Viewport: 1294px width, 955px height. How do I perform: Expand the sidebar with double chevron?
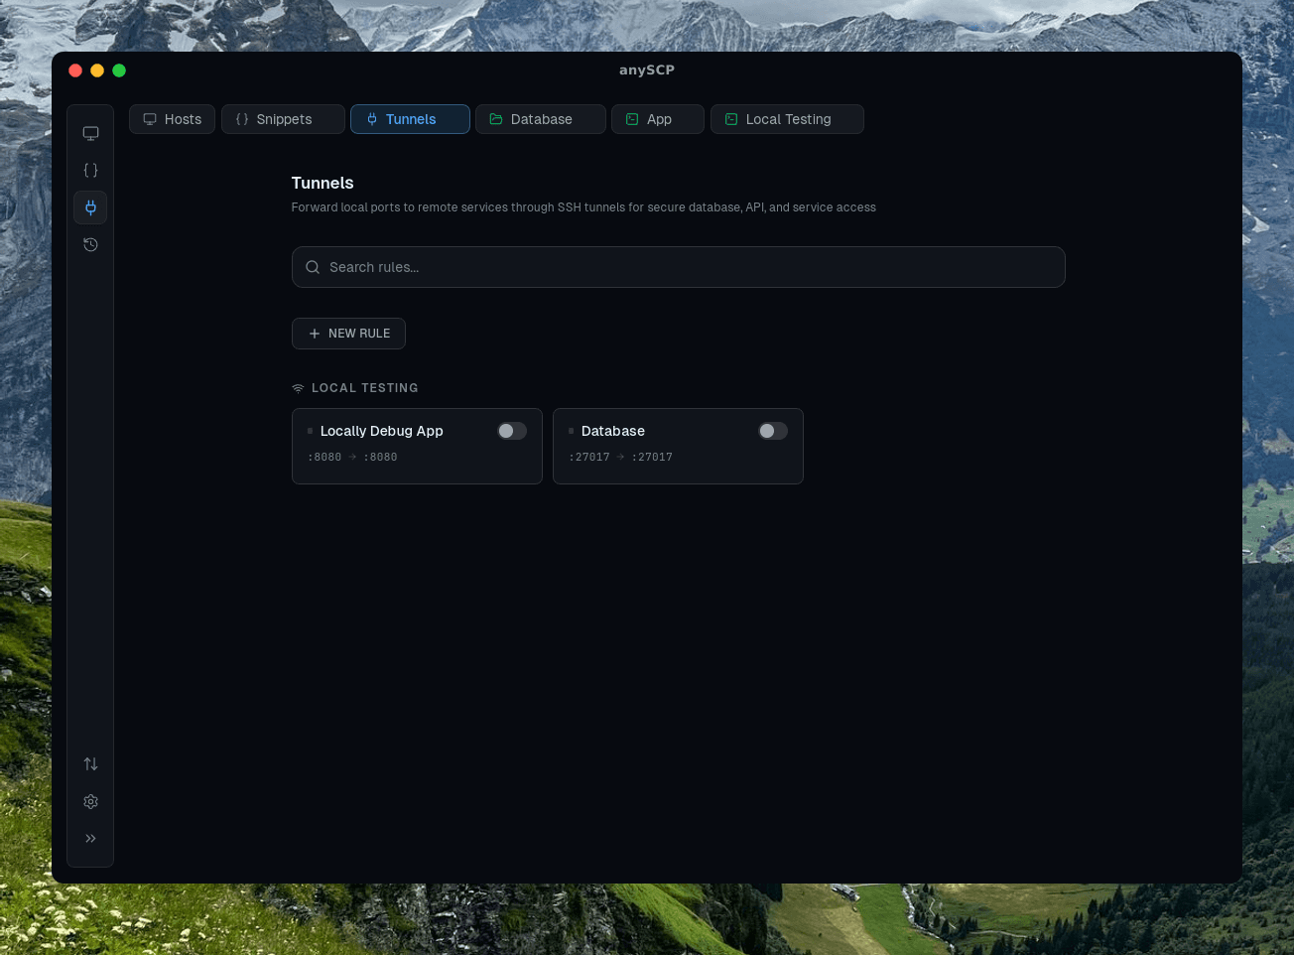point(90,839)
